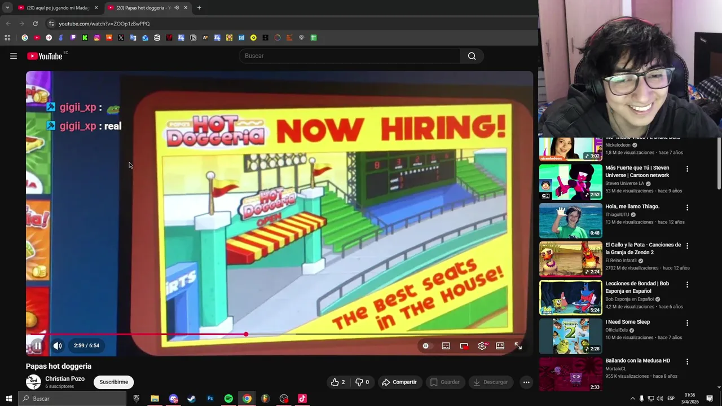Mute the Papas hot doggeria tab audio
722x406 pixels.
point(177,8)
